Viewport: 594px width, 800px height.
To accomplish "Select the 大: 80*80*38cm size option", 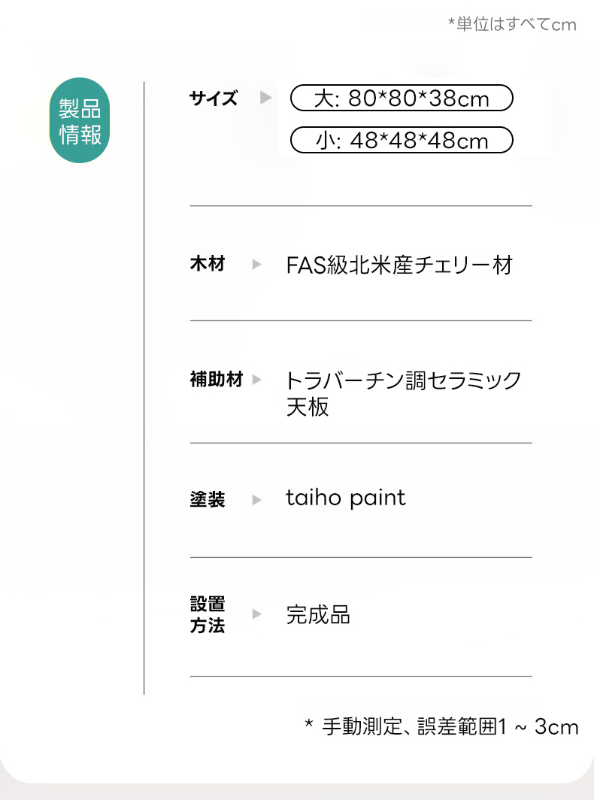I will 402,98.
